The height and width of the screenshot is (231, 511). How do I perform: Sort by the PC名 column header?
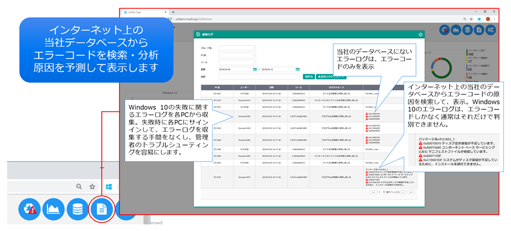click(217, 87)
